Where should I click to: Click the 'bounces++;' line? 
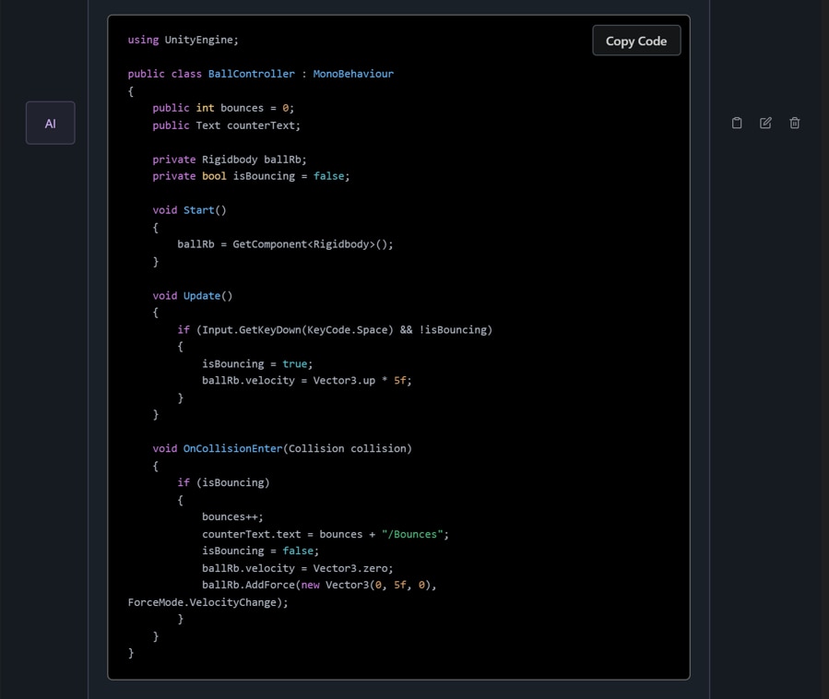coord(232,516)
